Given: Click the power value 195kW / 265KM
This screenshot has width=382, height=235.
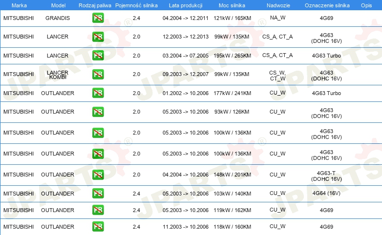Looking at the screenshot, I should [x=232, y=56].
